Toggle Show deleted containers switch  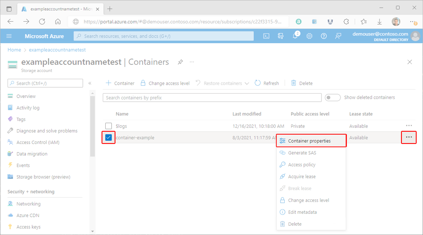(x=332, y=97)
